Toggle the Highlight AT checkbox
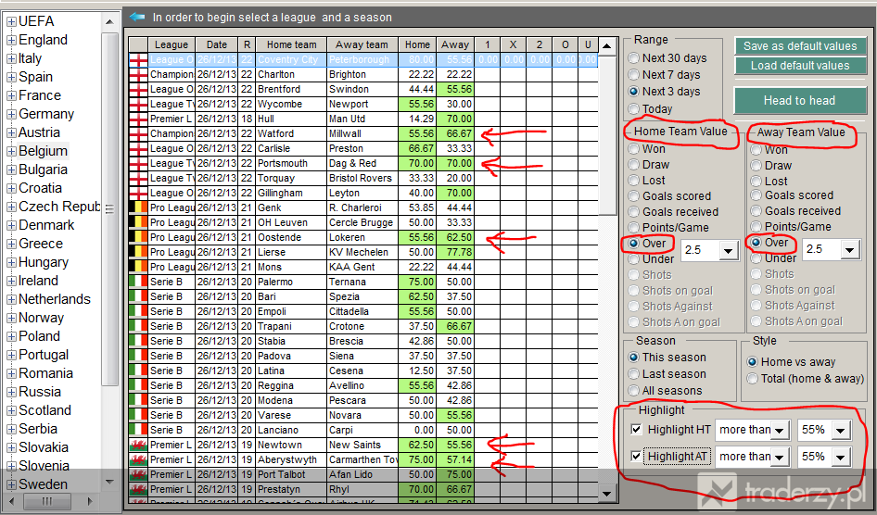 (636, 457)
